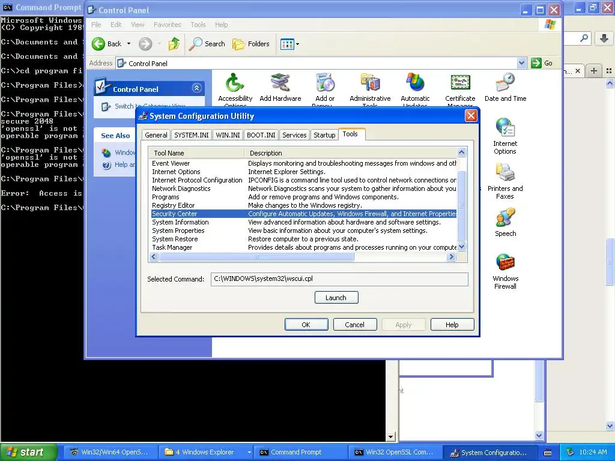Screen dimensions: 615x461
Task: Click the Folders toolbar button
Action: (251, 44)
